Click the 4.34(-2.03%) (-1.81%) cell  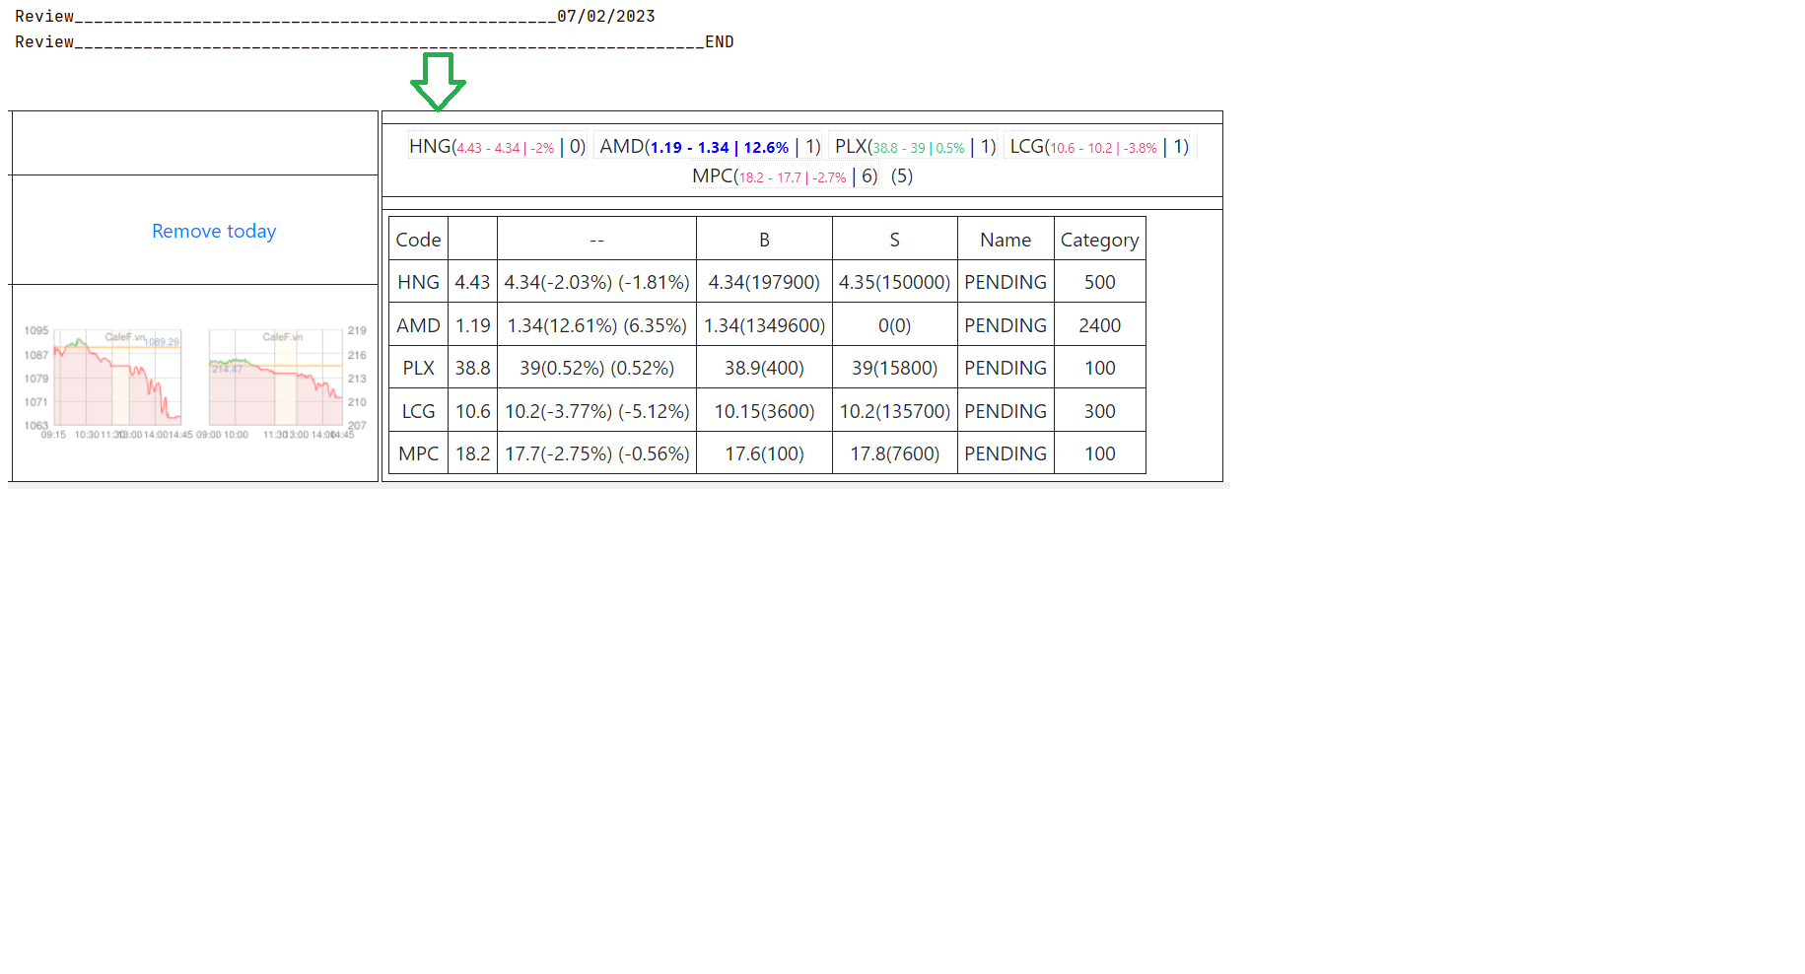(596, 282)
